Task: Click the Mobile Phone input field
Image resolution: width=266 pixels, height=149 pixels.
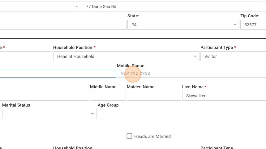Action: (191, 74)
